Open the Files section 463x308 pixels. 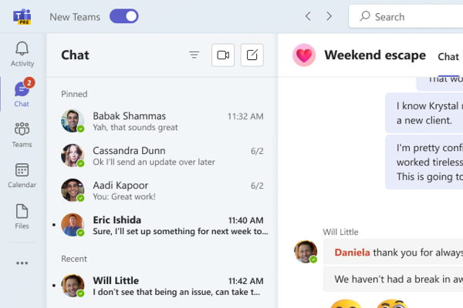pos(22,216)
